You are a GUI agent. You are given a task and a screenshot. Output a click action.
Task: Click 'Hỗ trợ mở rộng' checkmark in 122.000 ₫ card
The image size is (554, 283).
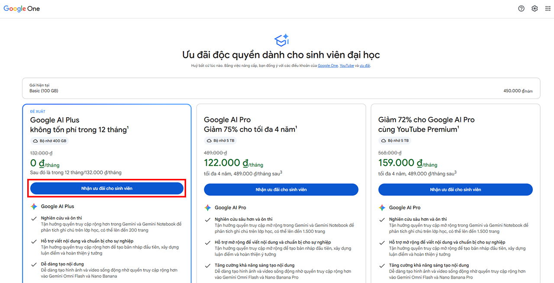tap(208, 243)
